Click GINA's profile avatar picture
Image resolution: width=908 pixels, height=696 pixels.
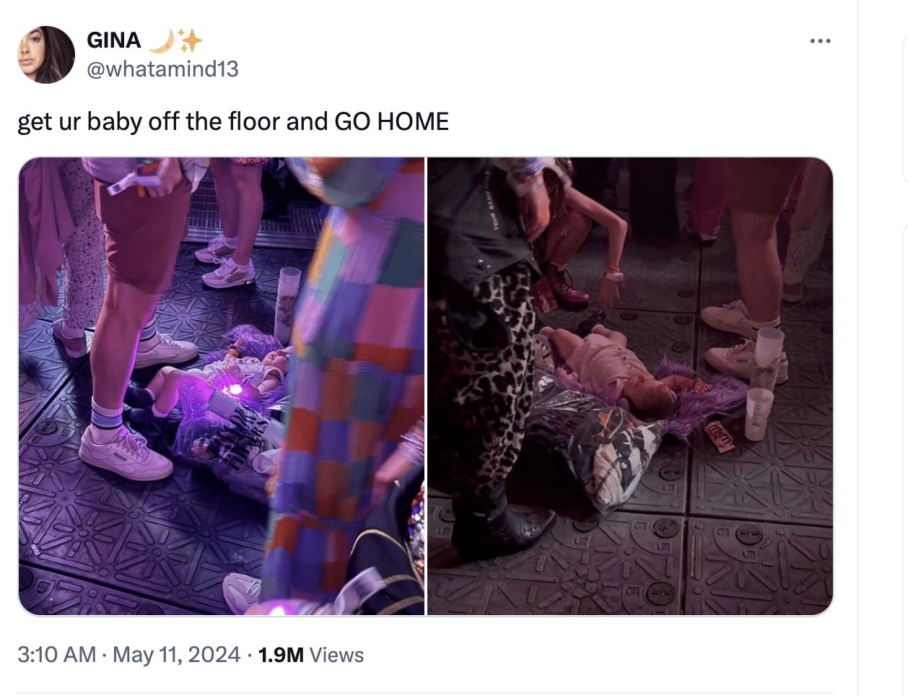click(46, 55)
